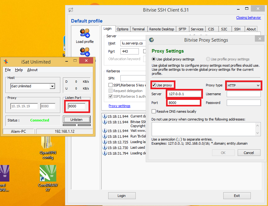Click info icon beside Run 'BvSsh log row
Viewport: 268px width, 206px height.
tap(104, 136)
